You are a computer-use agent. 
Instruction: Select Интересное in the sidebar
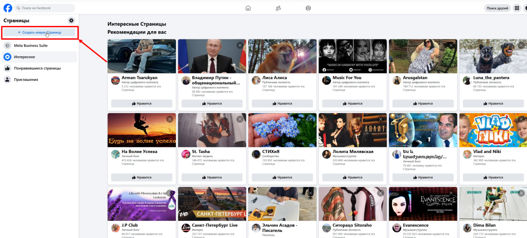coord(24,57)
